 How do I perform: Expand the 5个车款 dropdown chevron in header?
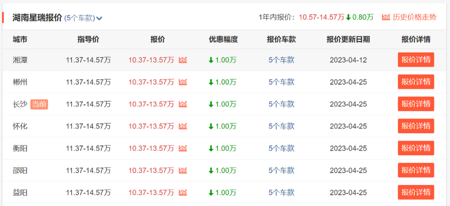pyautogui.click(x=99, y=18)
